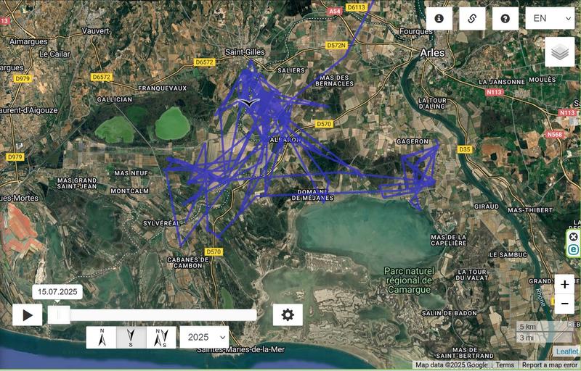Open the 2025 year dropdown

click(x=204, y=337)
